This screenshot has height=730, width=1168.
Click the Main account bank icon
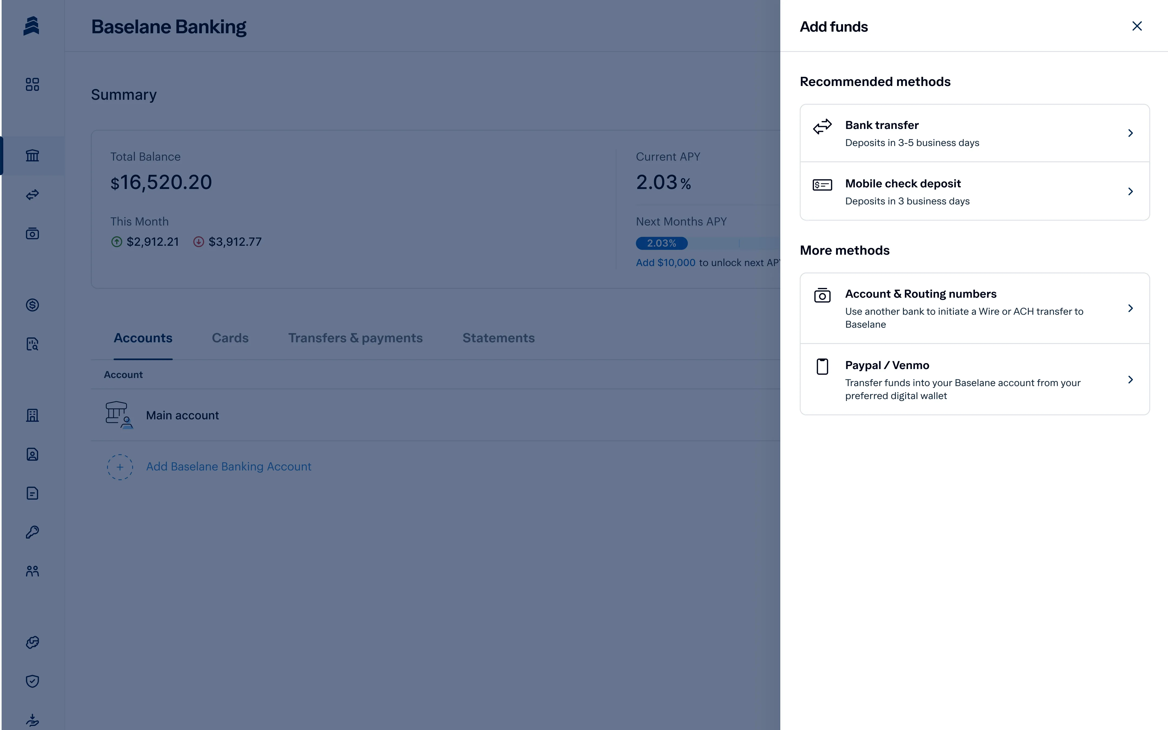[x=119, y=415]
